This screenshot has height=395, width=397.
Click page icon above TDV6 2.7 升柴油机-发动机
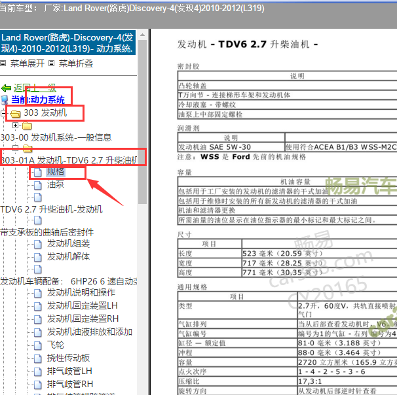38,197
